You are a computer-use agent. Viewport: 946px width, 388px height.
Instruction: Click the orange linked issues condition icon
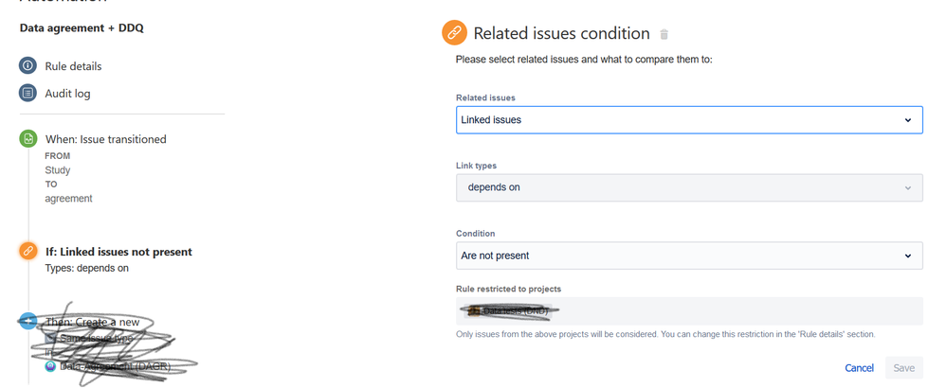(x=27, y=251)
